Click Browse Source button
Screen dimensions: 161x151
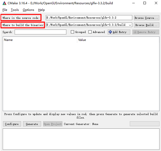pos(147,18)
